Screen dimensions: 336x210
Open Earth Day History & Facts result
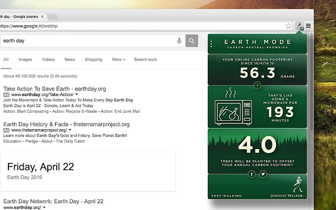click(x=67, y=124)
